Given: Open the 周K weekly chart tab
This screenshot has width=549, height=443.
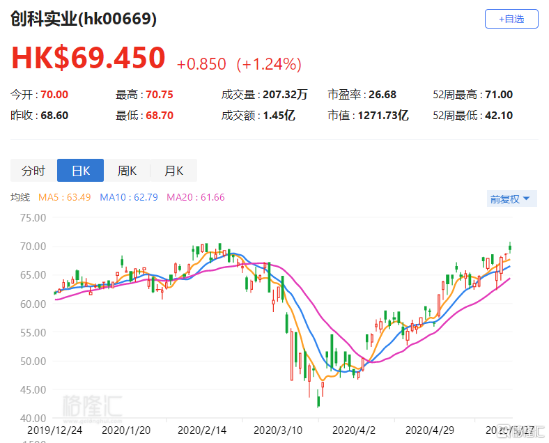Looking at the screenshot, I should click(127, 171).
